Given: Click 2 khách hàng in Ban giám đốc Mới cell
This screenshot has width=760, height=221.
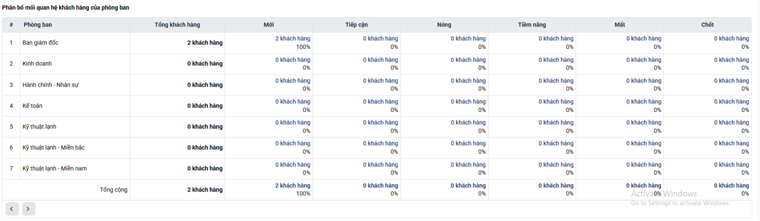Looking at the screenshot, I should pyautogui.click(x=293, y=38).
